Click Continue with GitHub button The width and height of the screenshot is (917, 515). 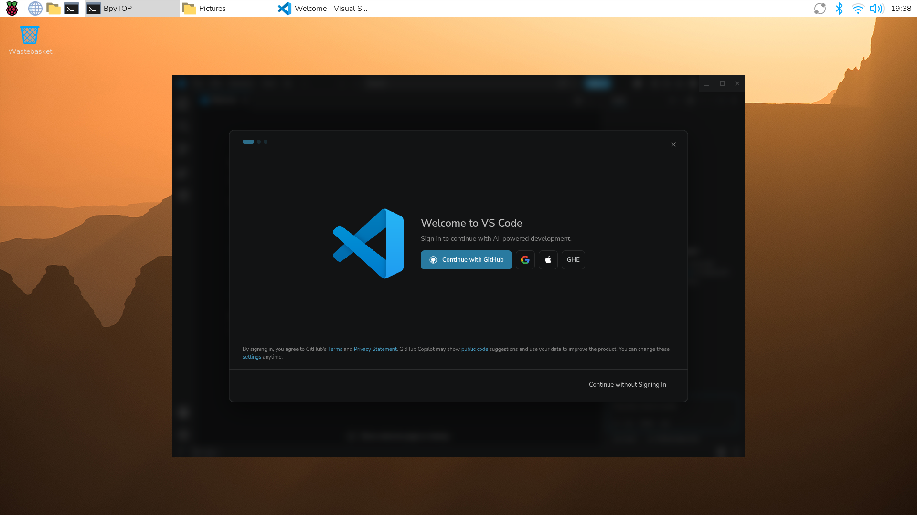pyautogui.click(x=466, y=260)
